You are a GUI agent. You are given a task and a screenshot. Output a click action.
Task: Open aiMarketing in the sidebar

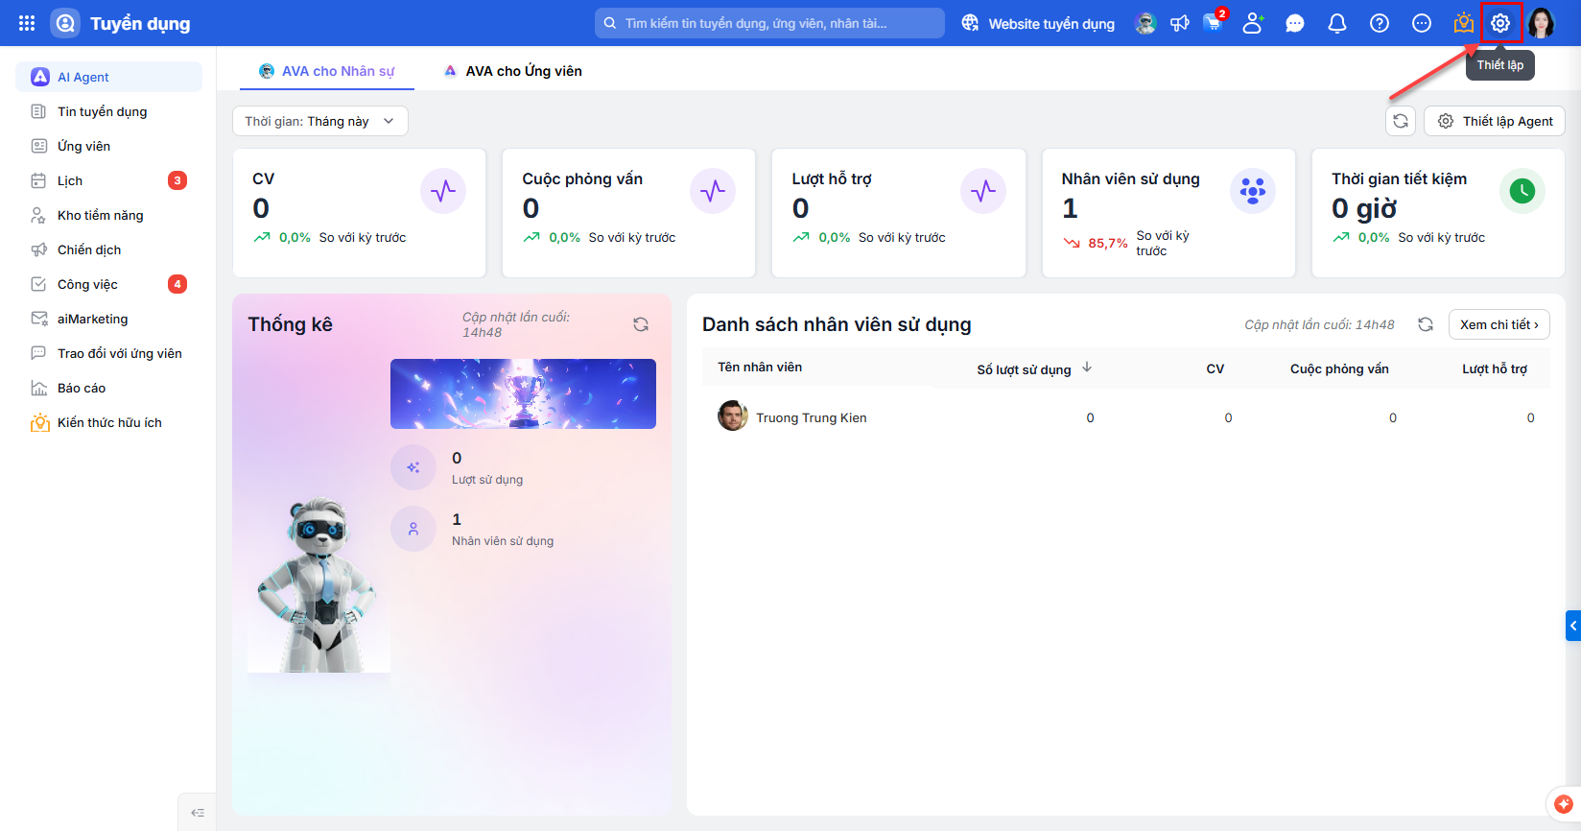(109, 319)
